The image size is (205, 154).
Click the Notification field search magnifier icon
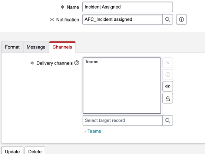click(x=168, y=20)
